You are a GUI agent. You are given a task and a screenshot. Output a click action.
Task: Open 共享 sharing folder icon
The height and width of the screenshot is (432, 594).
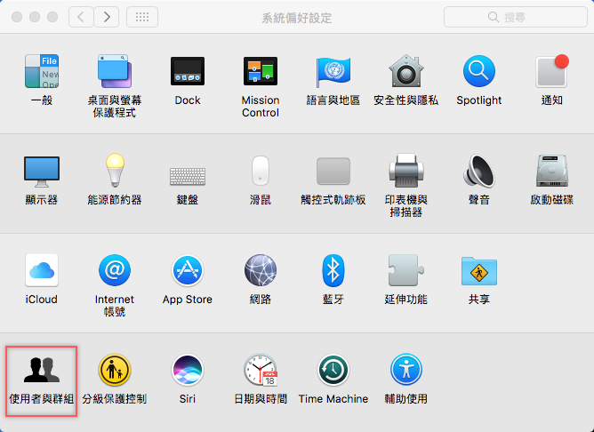click(478, 271)
